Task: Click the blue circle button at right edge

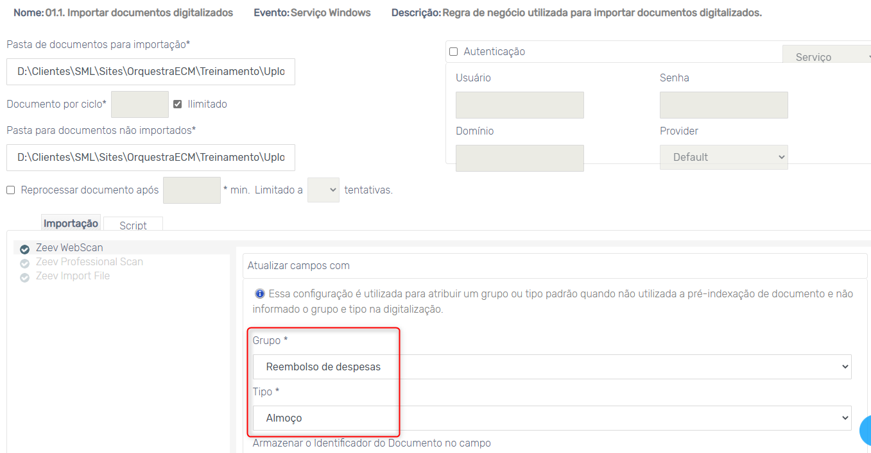Action: coord(866,430)
